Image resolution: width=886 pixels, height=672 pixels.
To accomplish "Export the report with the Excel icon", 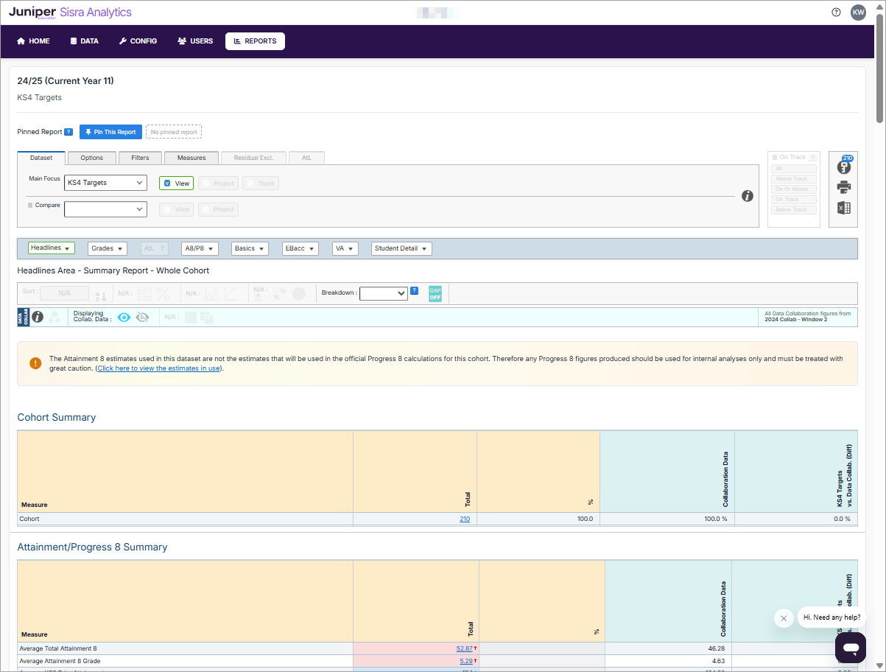I will pyautogui.click(x=843, y=209).
